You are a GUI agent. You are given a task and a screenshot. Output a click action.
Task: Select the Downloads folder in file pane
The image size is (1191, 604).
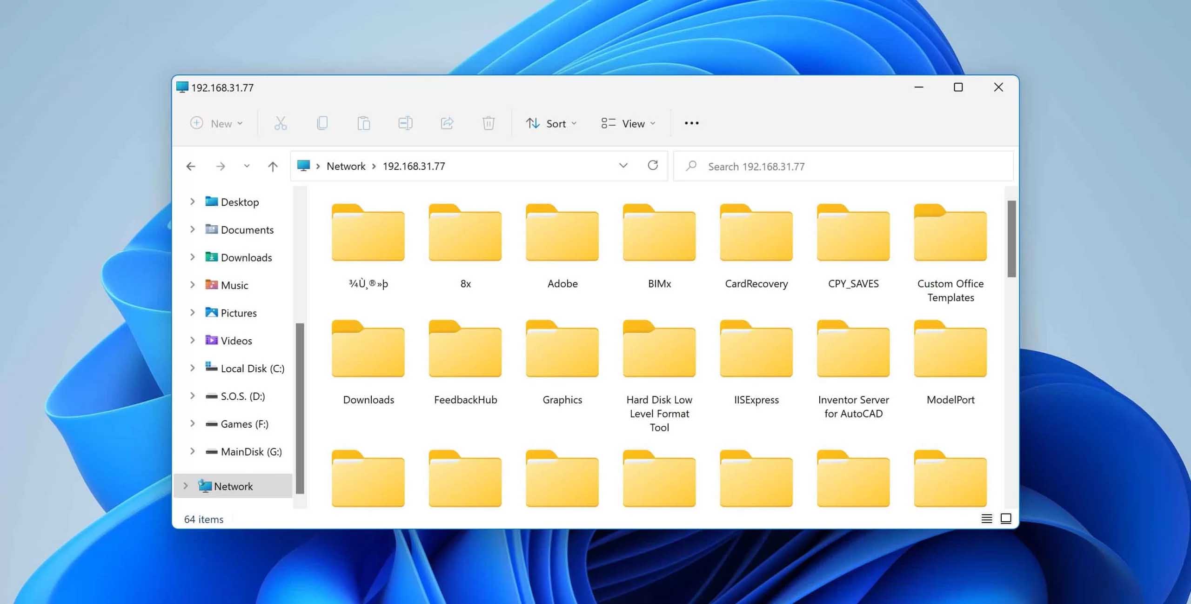tap(368, 363)
